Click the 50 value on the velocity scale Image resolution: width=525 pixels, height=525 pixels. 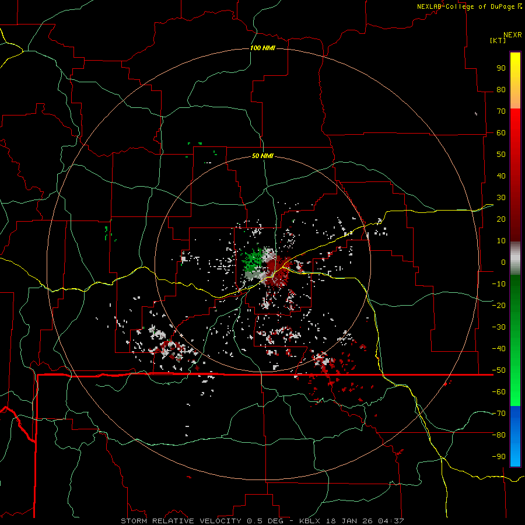[x=501, y=155]
